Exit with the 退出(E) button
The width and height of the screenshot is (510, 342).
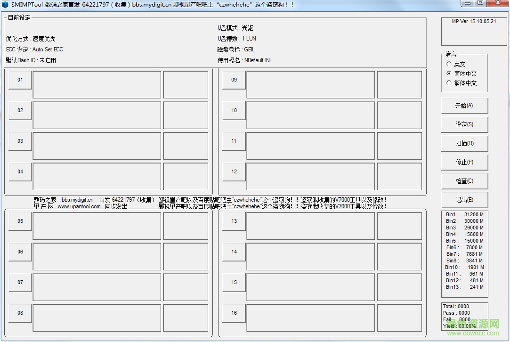pyautogui.click(x=464, y=200)
